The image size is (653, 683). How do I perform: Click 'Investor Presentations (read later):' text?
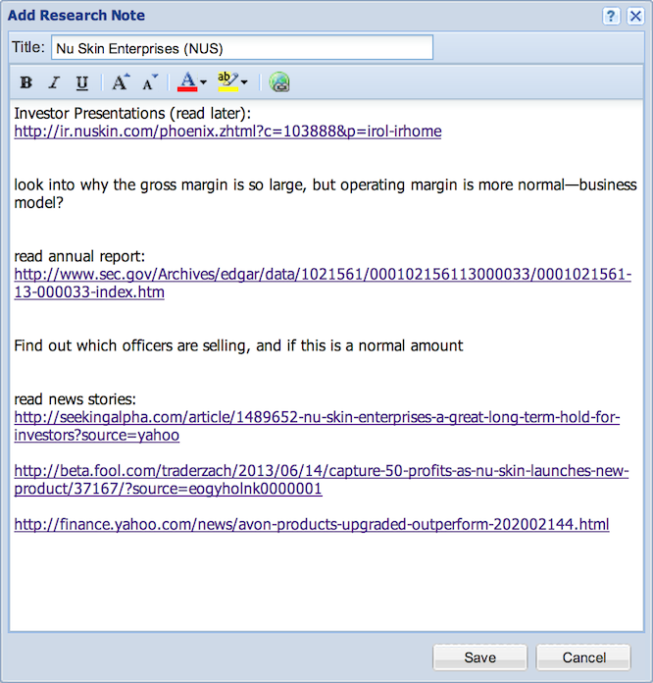click(x=132, y=113)
